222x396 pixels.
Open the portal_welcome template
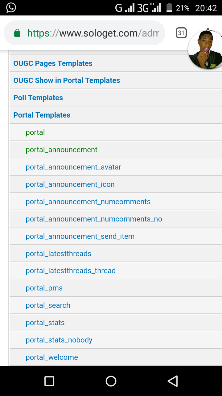52,357
